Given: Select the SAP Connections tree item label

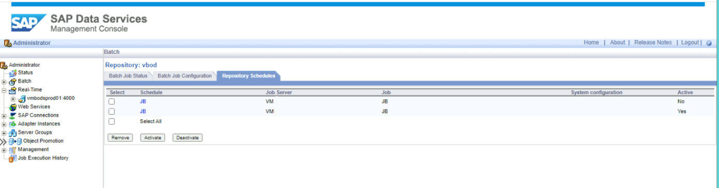Looking at the screenshot, I should coord(38,115).
